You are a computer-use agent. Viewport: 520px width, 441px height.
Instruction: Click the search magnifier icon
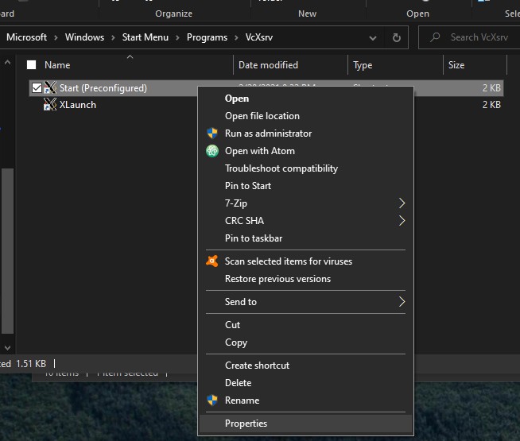coord(435,37)
